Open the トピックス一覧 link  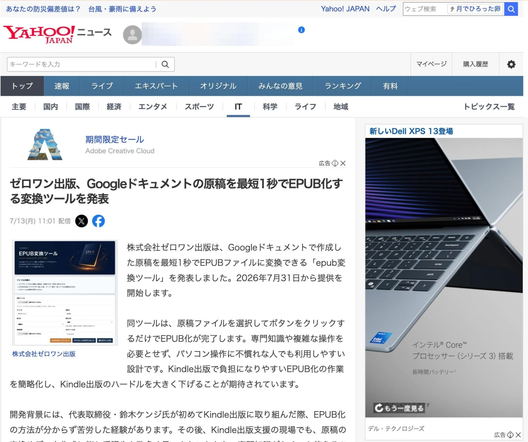(x=489, y=107)
